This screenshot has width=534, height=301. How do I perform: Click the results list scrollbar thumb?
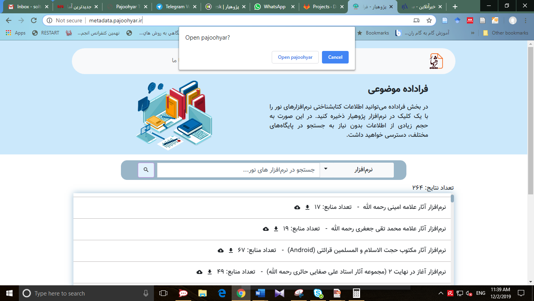pyautogui.click(x=452, y=198)
